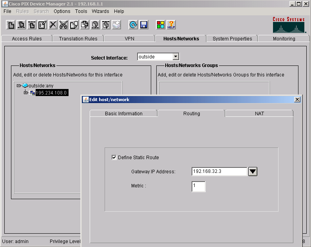Minimize the PIX Device Manager window
This screenshot has height=247, width=311.
(x=292, y=4)
